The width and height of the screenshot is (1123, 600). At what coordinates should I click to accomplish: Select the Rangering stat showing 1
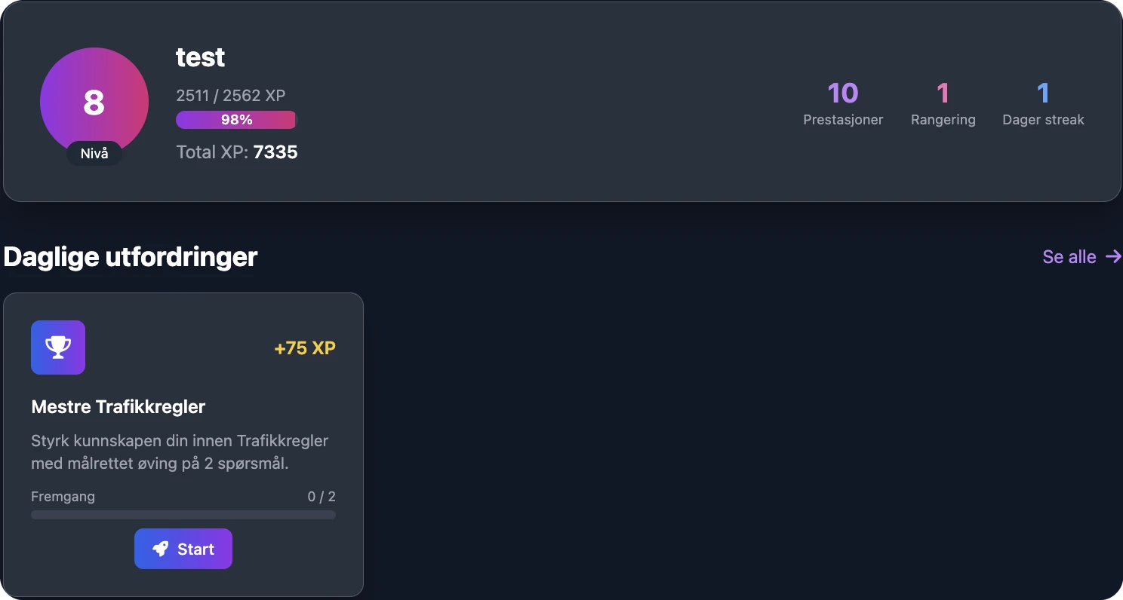click(943, 103)
